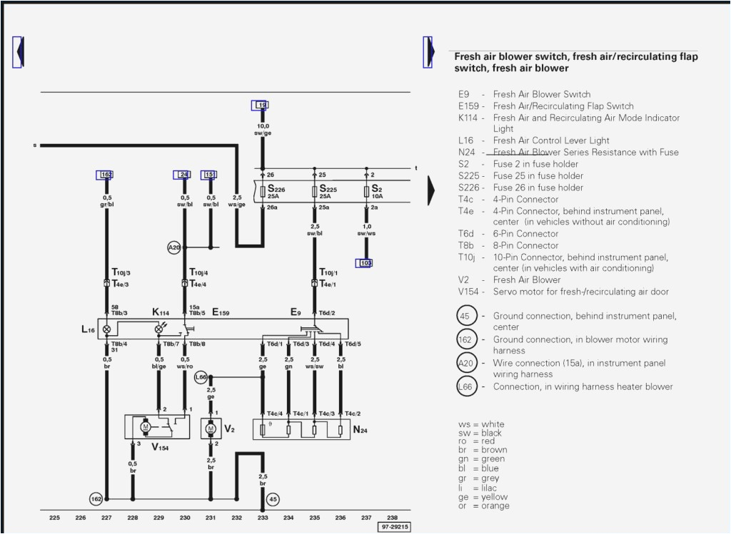Viewport: 731px width, 534px height.
Task: Click the S226 fuse symbol
Action: point(263,191)
